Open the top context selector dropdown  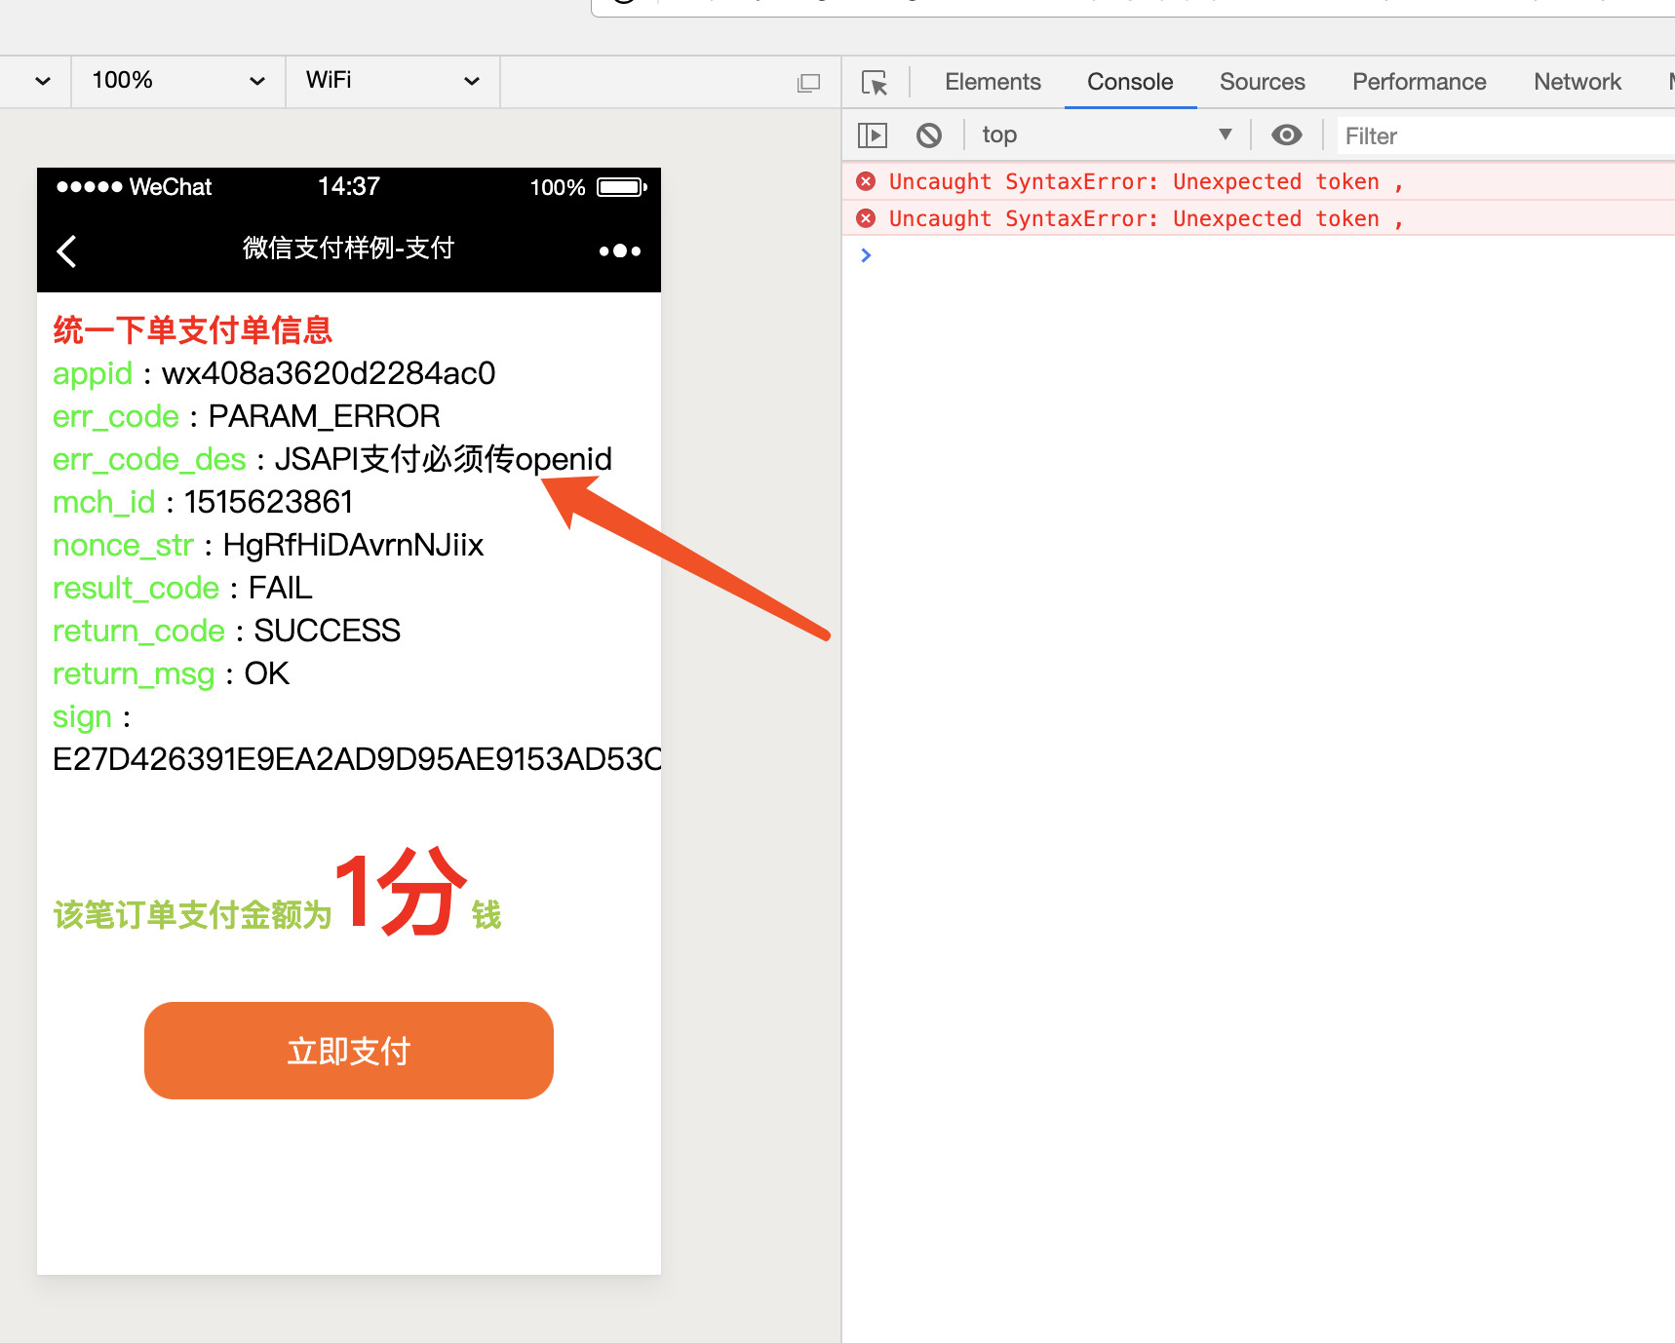1106,135
